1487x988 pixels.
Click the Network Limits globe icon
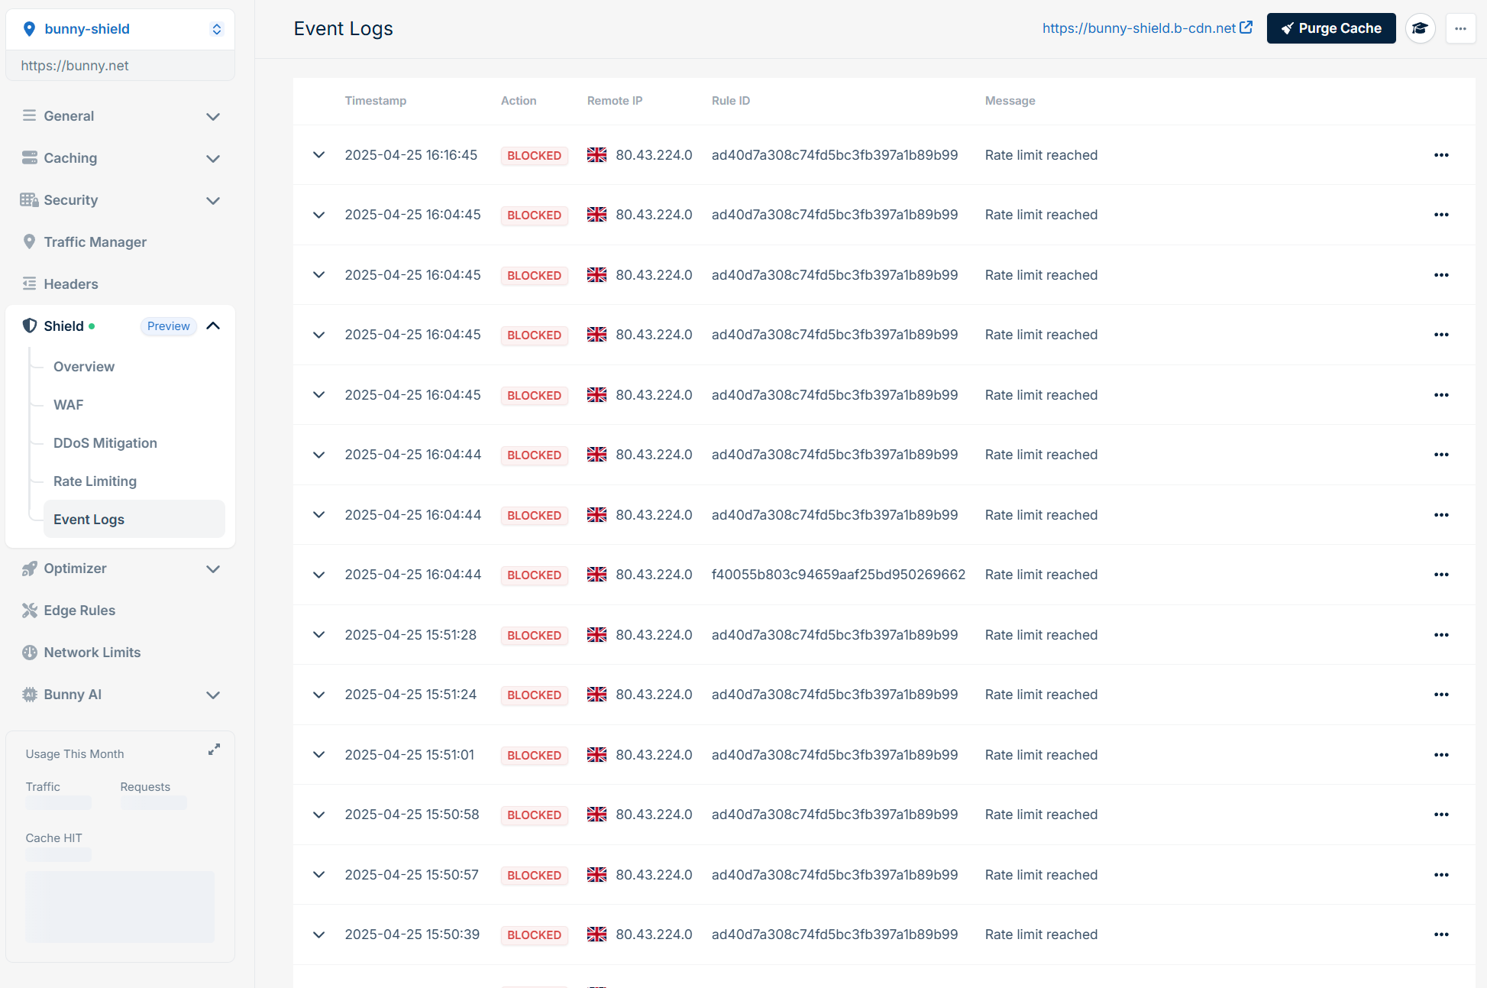coord(29,652)
